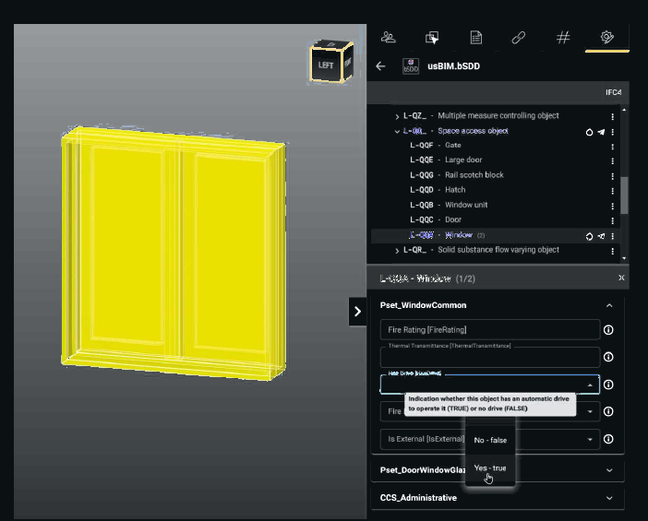
Task: Open more options for Space access object
Action: pos(612,132)
